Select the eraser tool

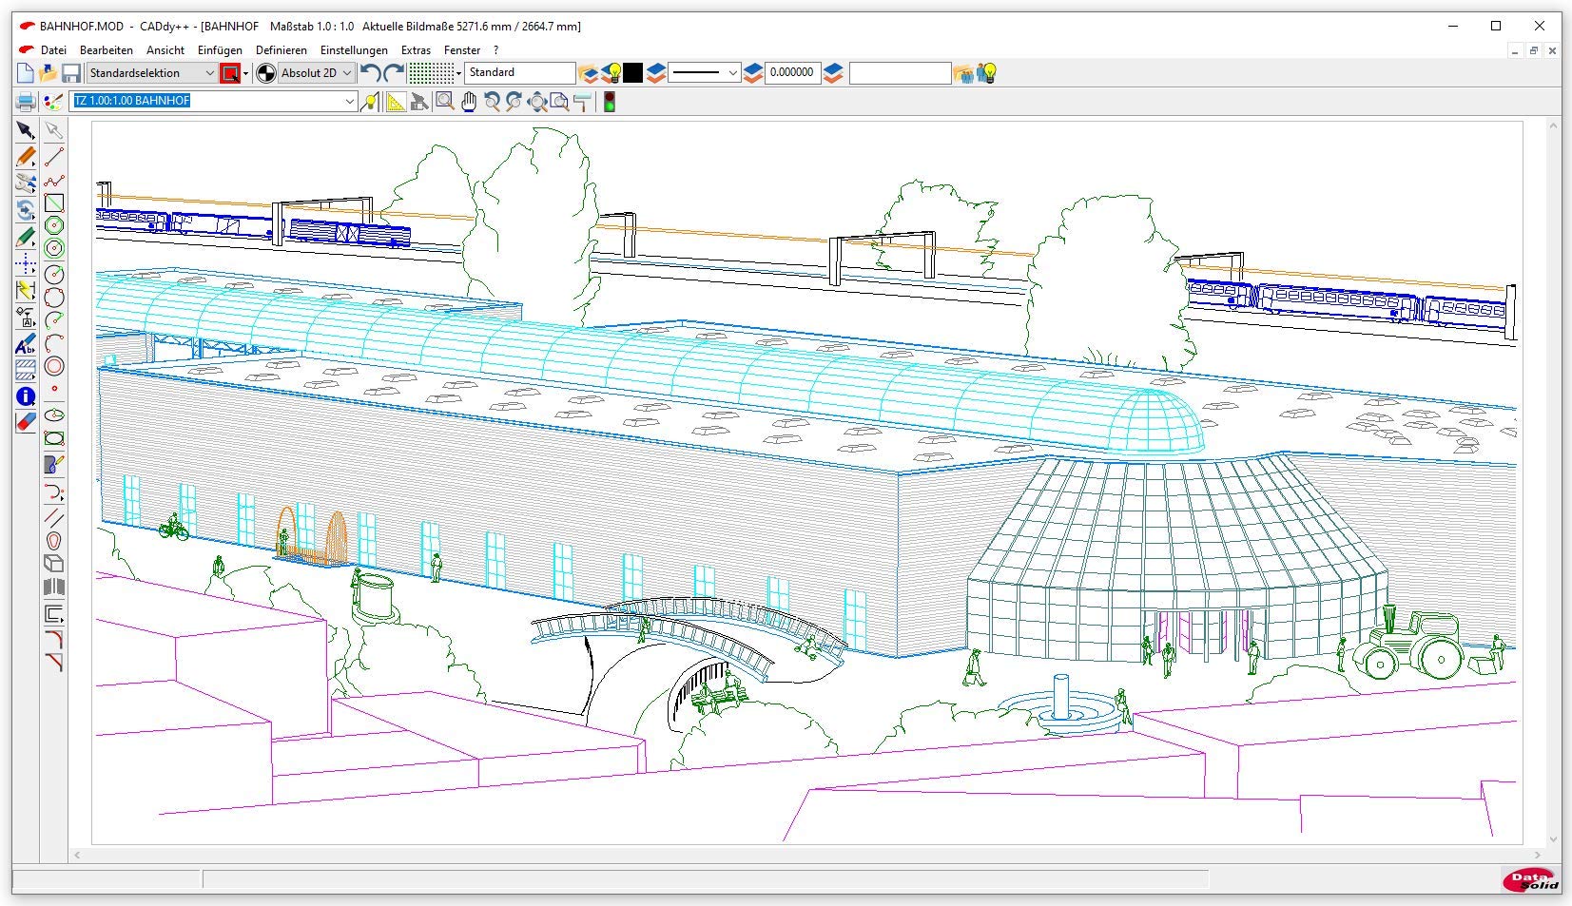point(26,422)
